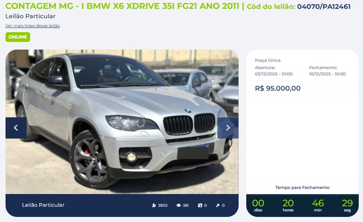Click the Leilão Particular label in photo footer
363x222 pixels.
[43, 205]
